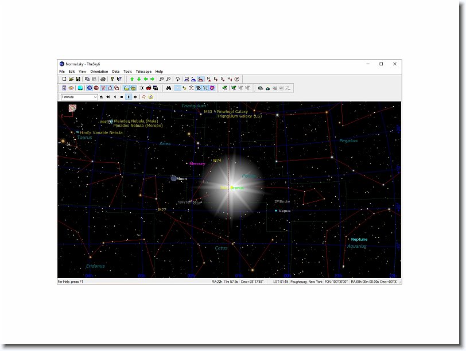Open the Help menu

(x=159, y=72)
